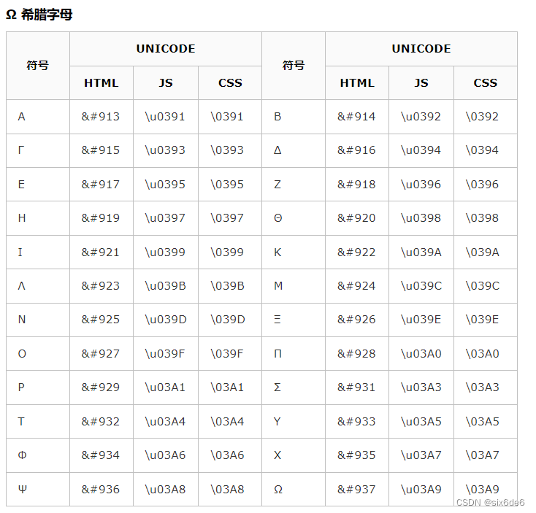The height and width of the screenshot is (513, 536).
Task: Click the Γ symbol cell
Action: point(37,150)
